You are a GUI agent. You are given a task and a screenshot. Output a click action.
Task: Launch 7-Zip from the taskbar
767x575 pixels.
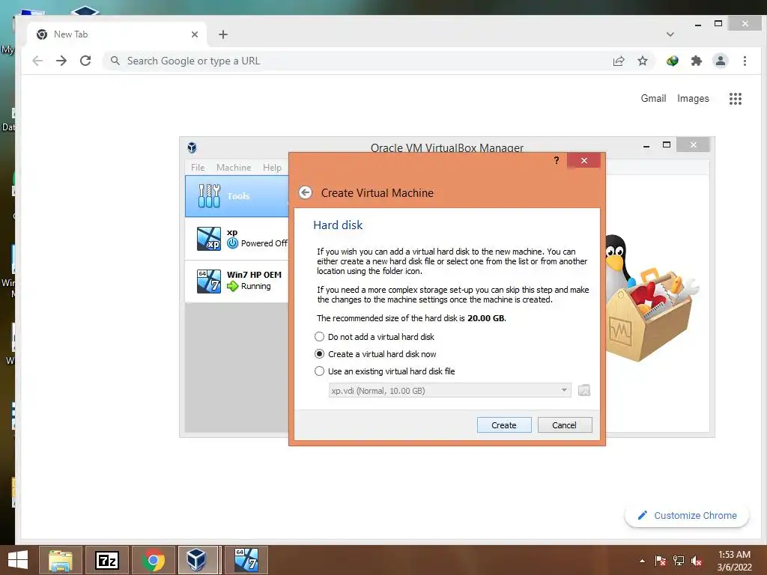(107, 560)
